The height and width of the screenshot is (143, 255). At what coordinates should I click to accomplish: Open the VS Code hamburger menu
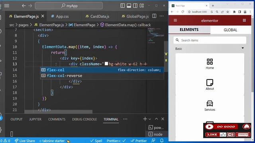click(x=7, y=6)
